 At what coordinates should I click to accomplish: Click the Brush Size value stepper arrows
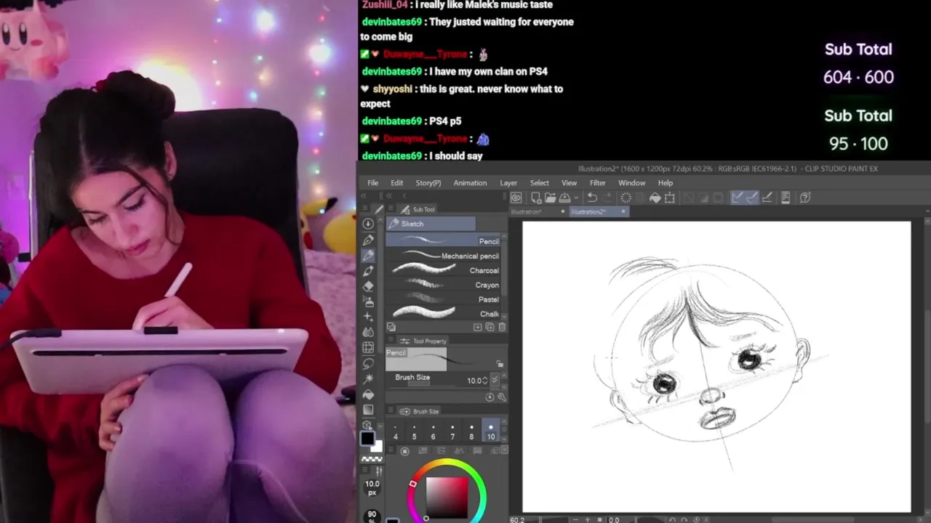pyautogui.click(x=487, y=380)
